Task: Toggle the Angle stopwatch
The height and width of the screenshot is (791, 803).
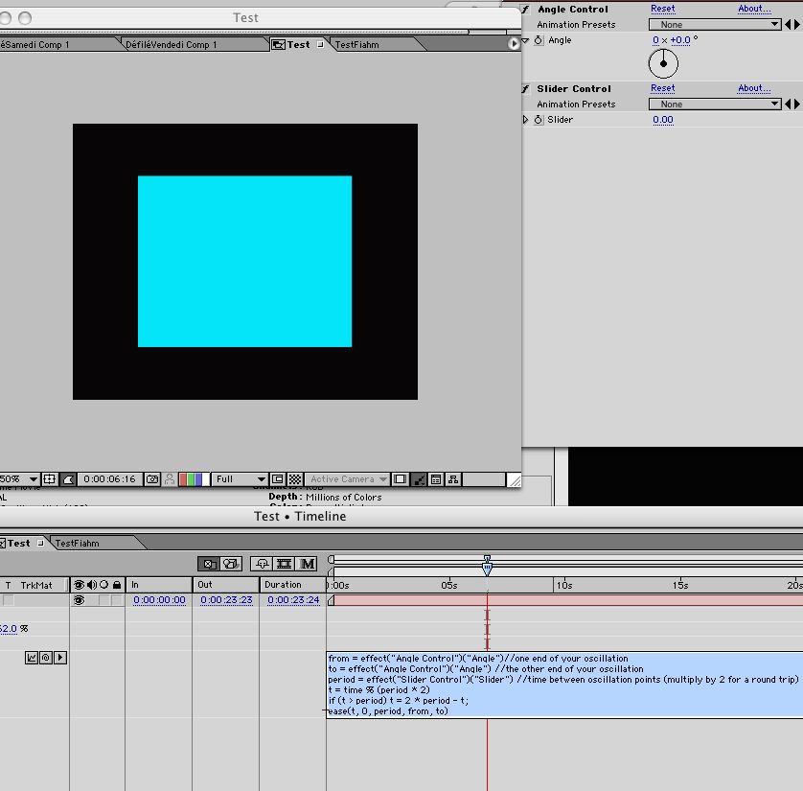Action: [x=539, y=40]
